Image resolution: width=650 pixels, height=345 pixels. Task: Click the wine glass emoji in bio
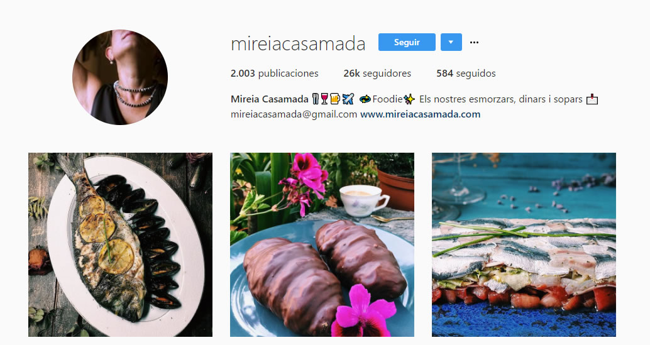coord(324,99)
